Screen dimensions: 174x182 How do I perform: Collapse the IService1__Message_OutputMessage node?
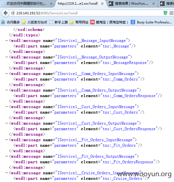click(7, 57)
